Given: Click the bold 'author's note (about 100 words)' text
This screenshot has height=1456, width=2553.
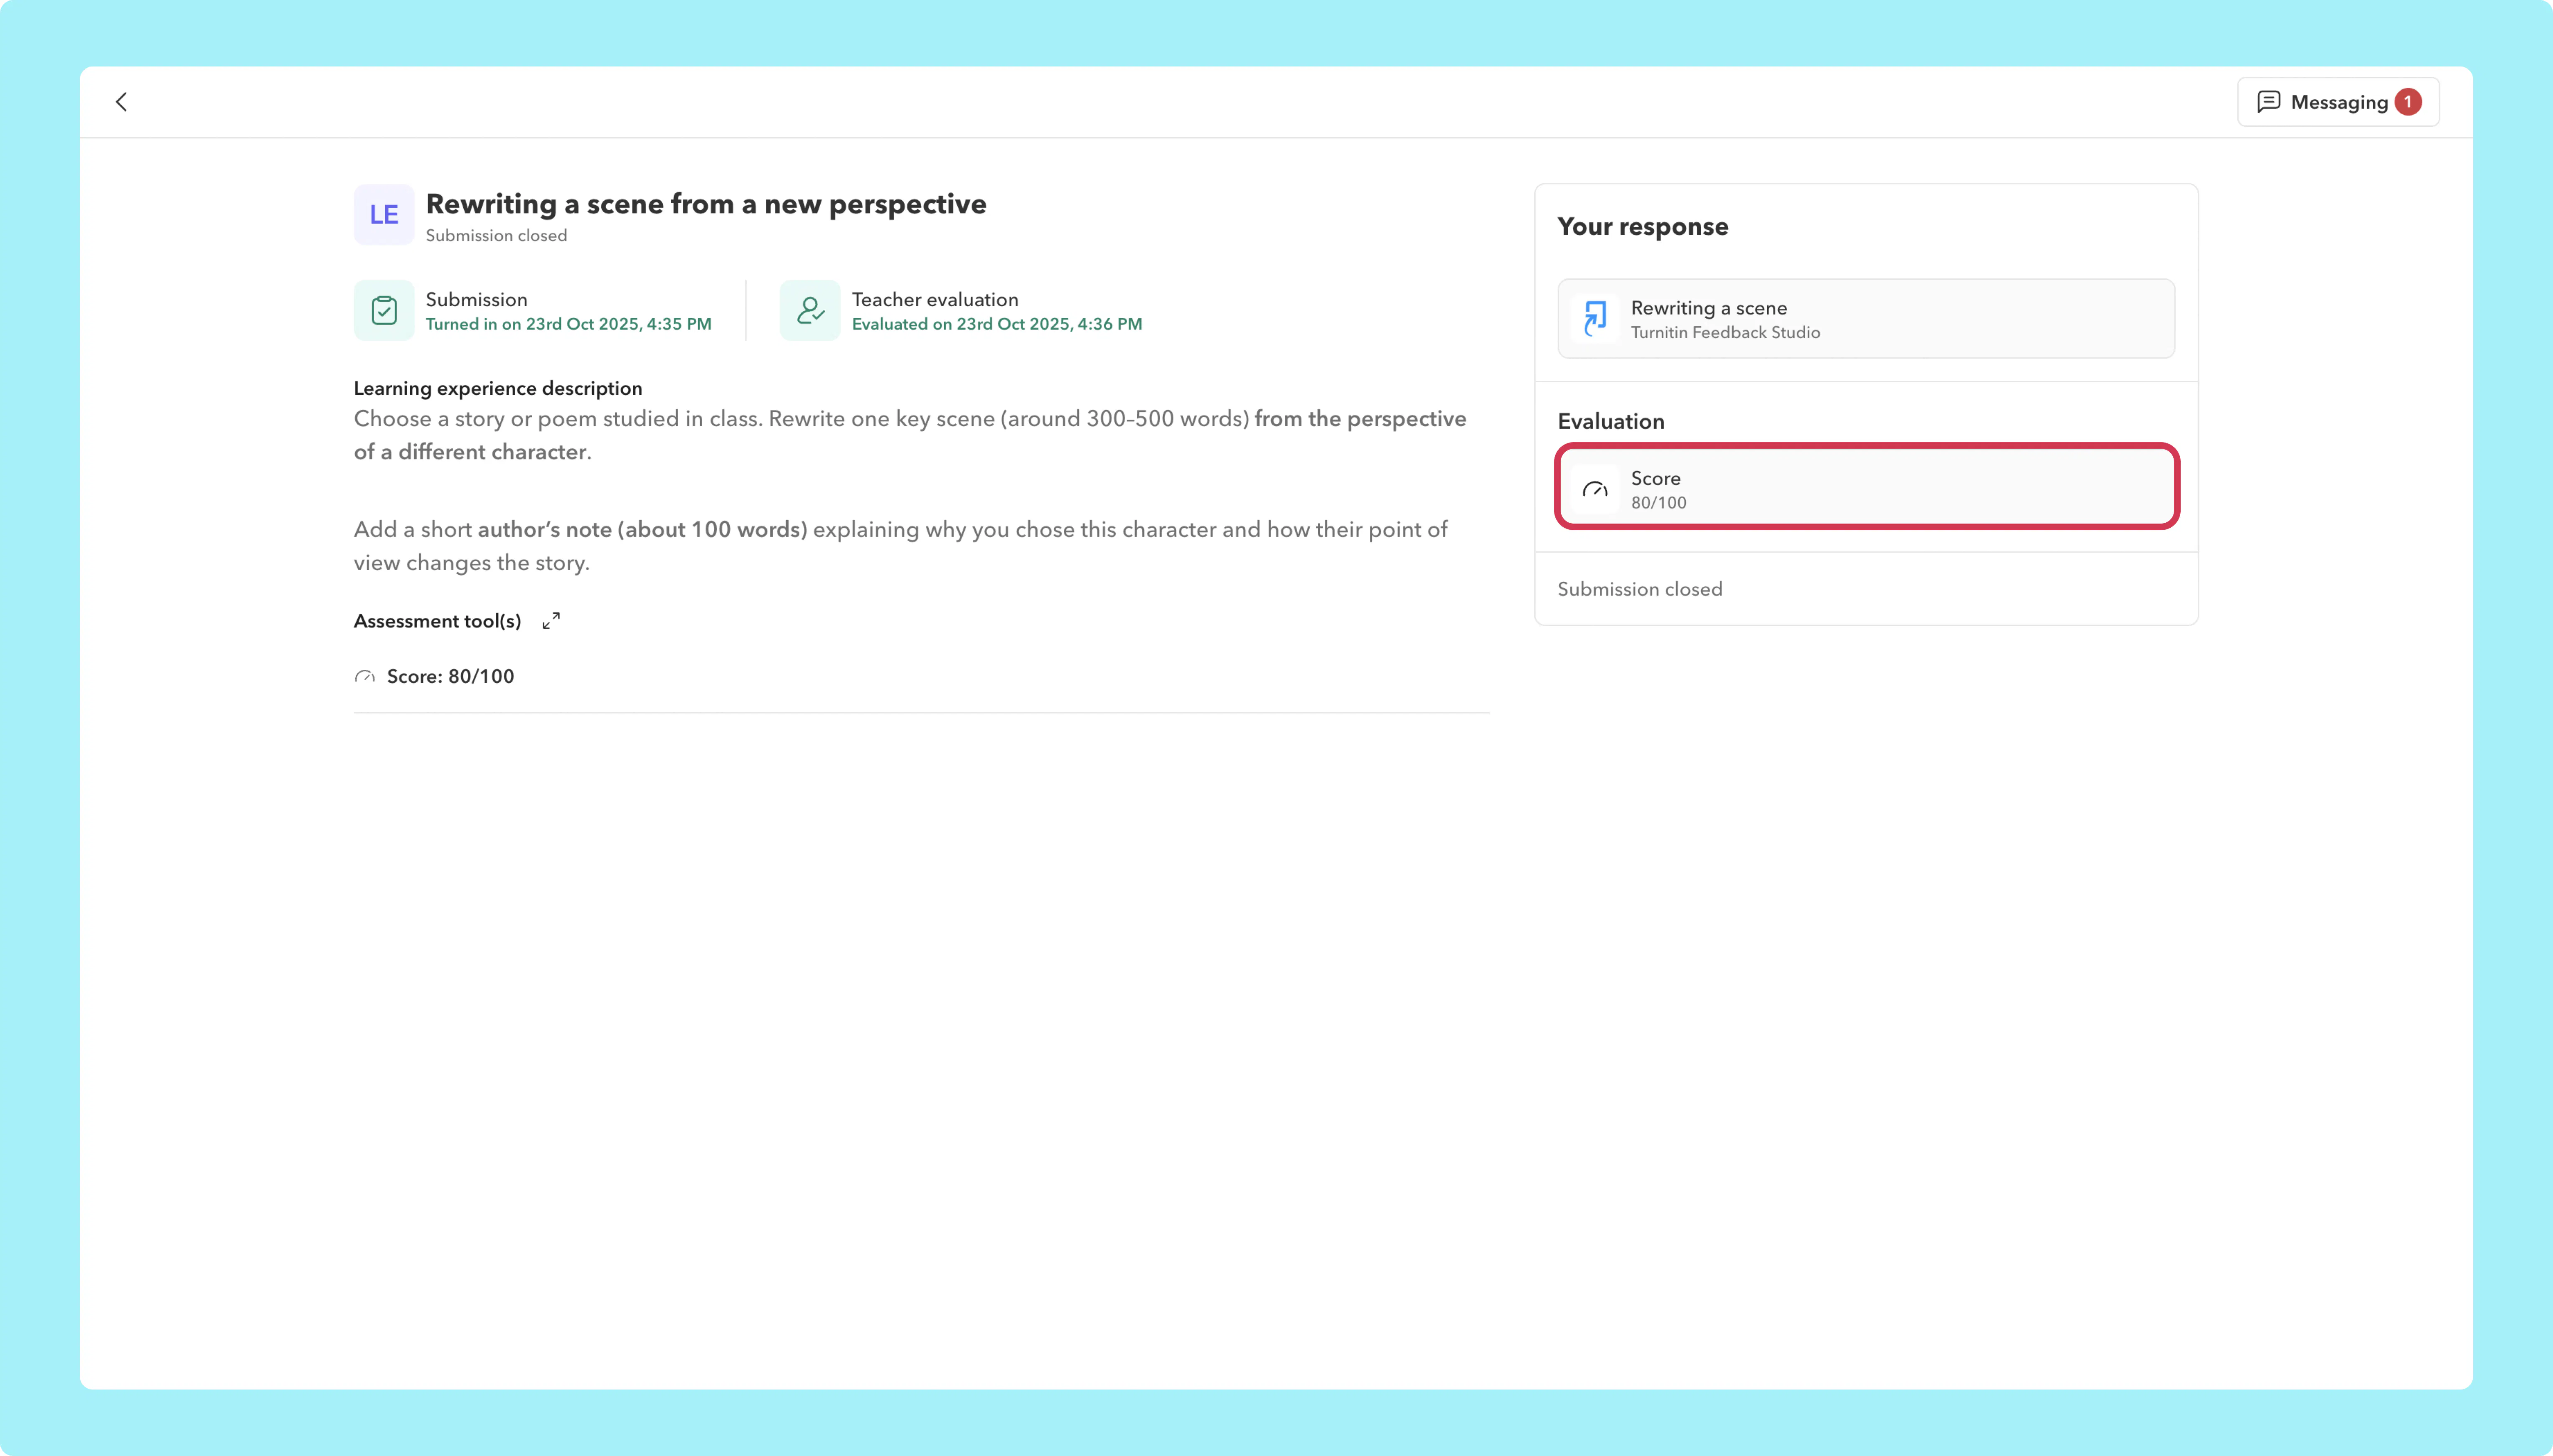Looking at the screenshot, I should point(643,530).
